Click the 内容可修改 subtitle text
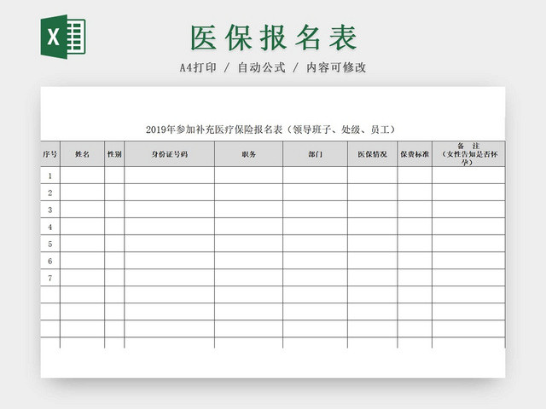 (x=336, y=67)
